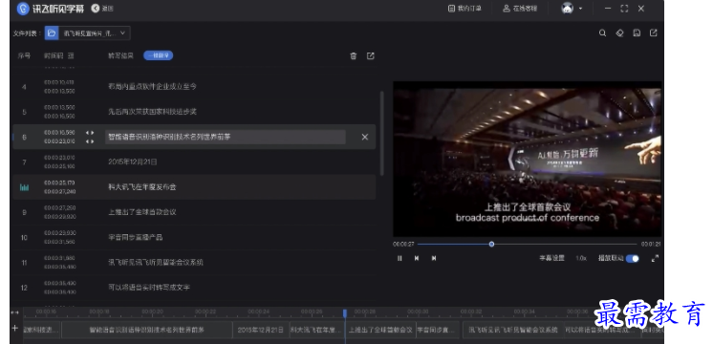Image resolution: width=713 pixels, height=344 pixels.
Task: Select subtitle row 2015年12月21日
Action: (x=133, y=161)
